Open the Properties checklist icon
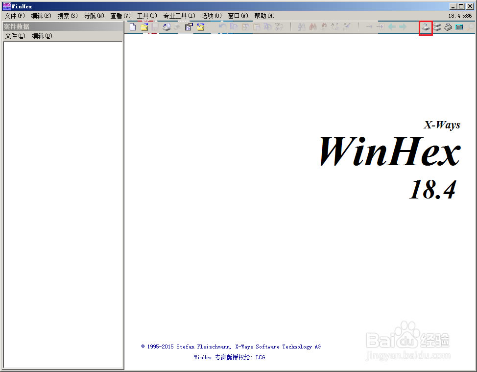 189,27
